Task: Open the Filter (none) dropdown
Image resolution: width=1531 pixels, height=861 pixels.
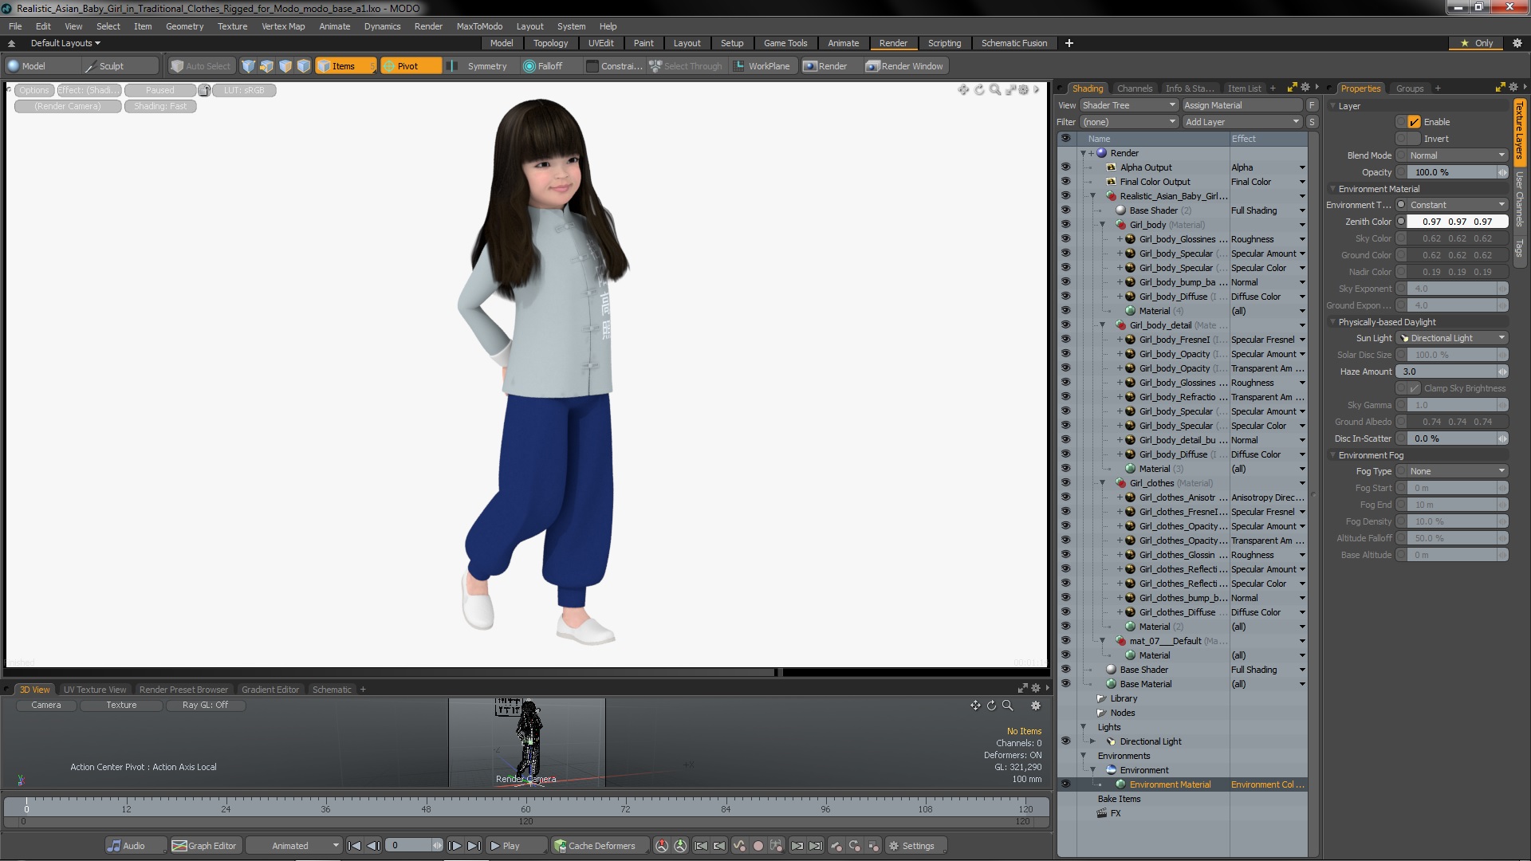Action: (x=1128, y=122)
